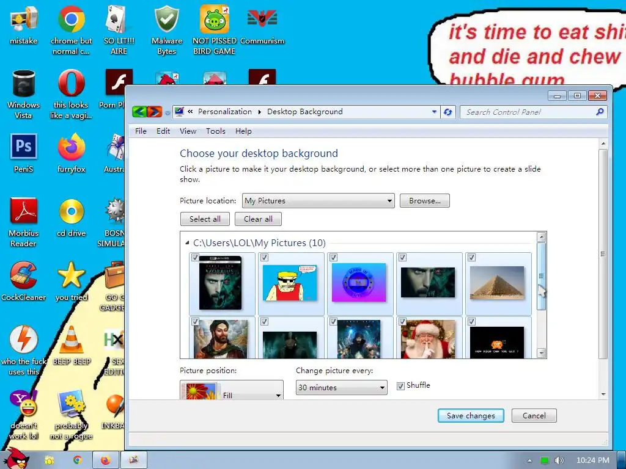Open the Help menu

tap(243, 131)
